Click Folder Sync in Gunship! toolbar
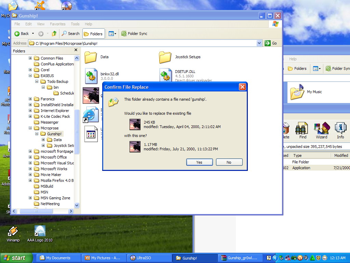350x263 pixels. pos(134,34)
